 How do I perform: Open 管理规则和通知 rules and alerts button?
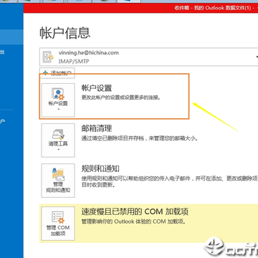coord(58,181)
